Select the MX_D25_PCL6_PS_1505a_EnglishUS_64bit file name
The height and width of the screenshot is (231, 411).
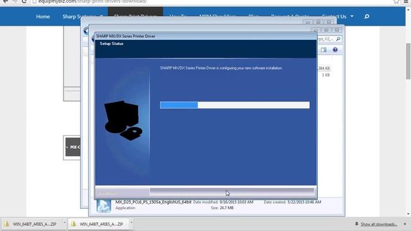153,202
